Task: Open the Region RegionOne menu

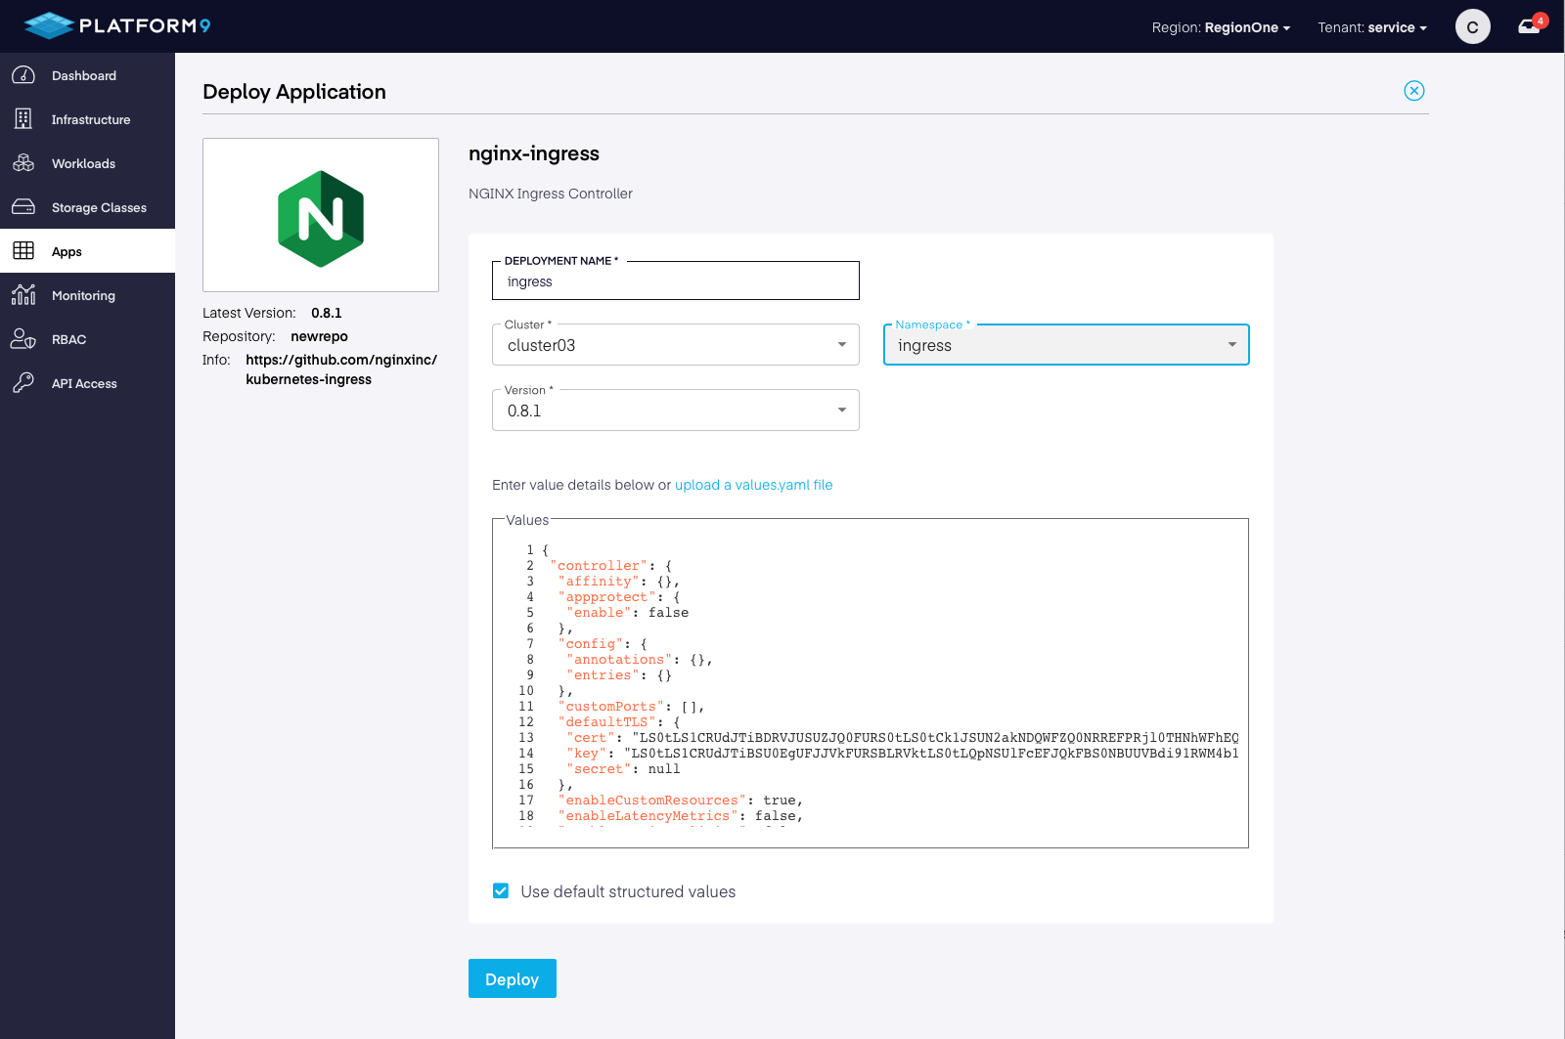Action: (x=1220, y=27)
